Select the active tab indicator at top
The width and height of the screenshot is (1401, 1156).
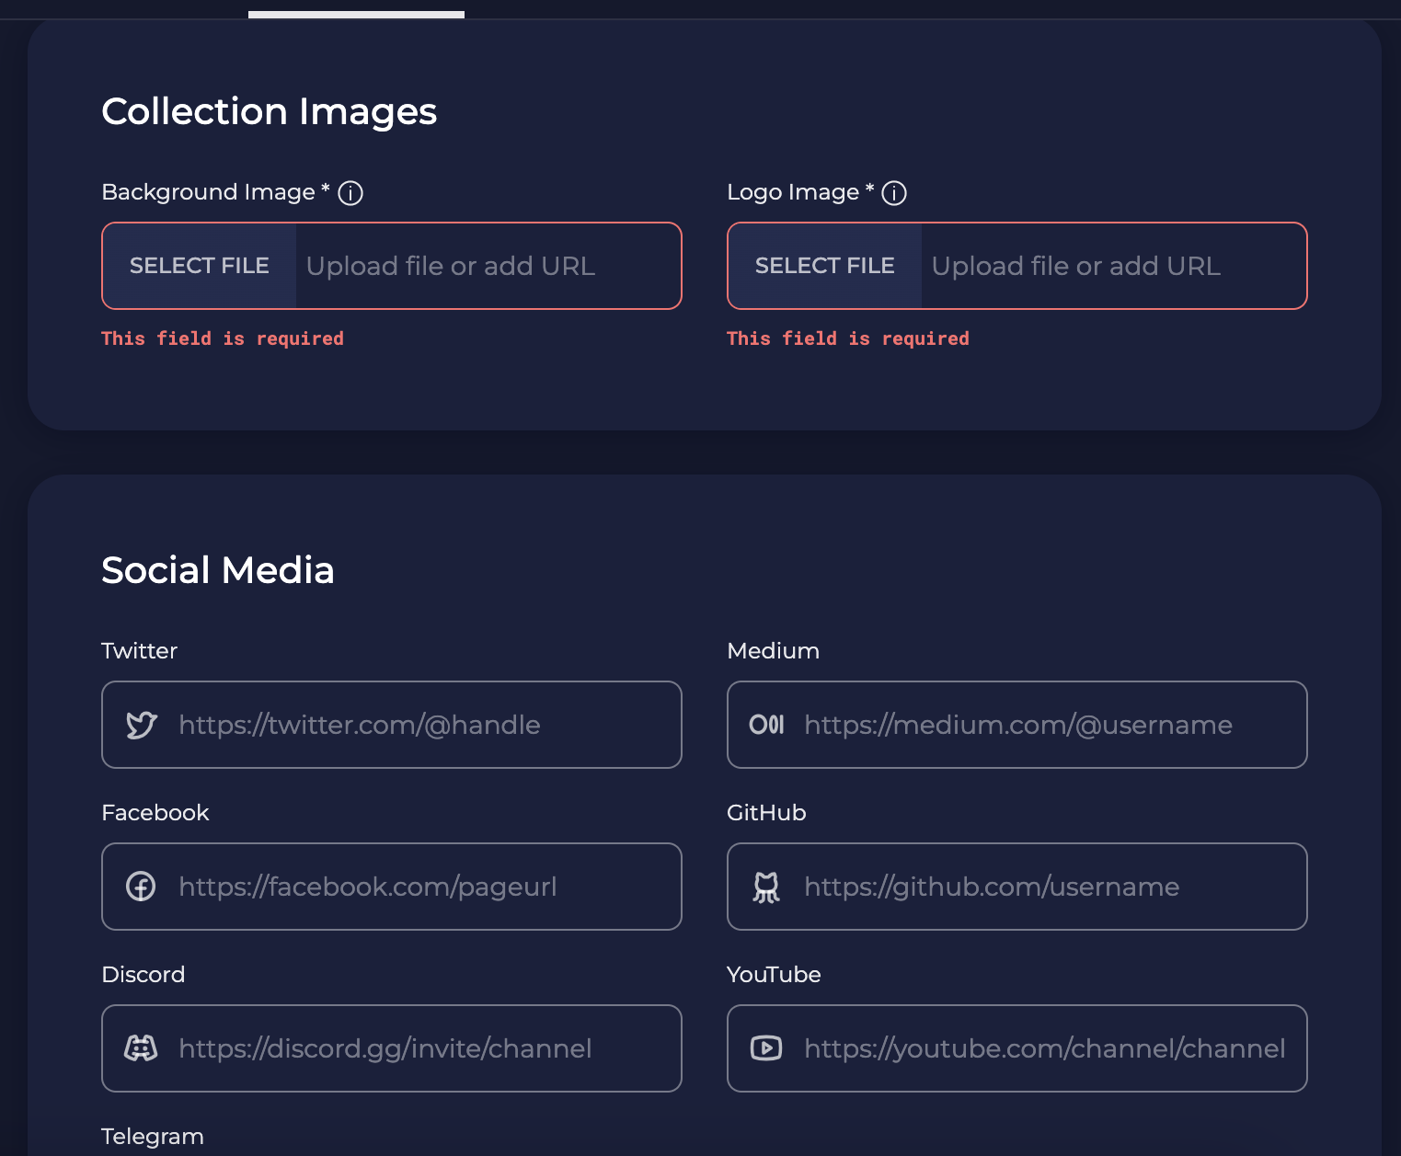click(356, 15)
